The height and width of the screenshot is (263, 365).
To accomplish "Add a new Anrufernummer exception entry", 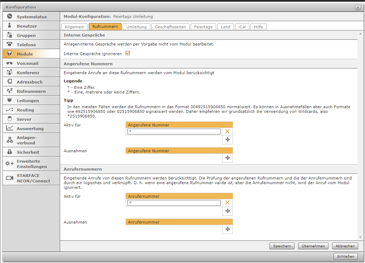I will (227, 229).
